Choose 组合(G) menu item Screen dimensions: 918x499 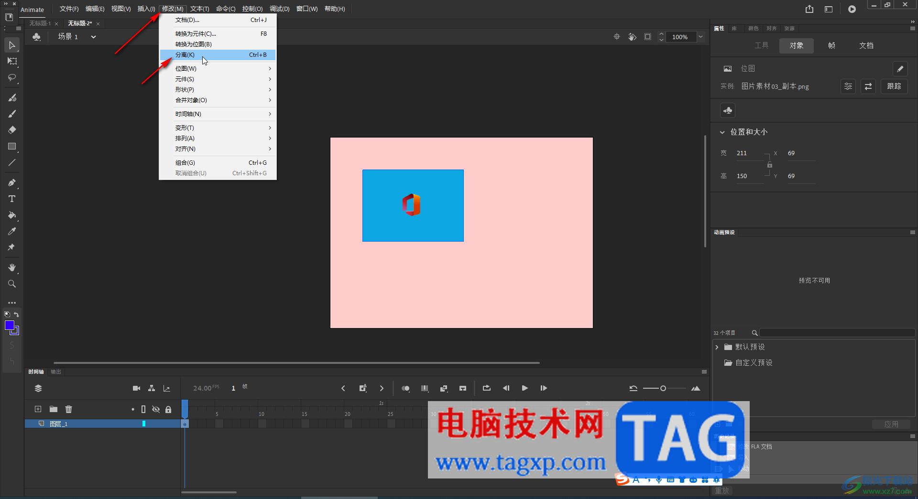pos(218,163)
